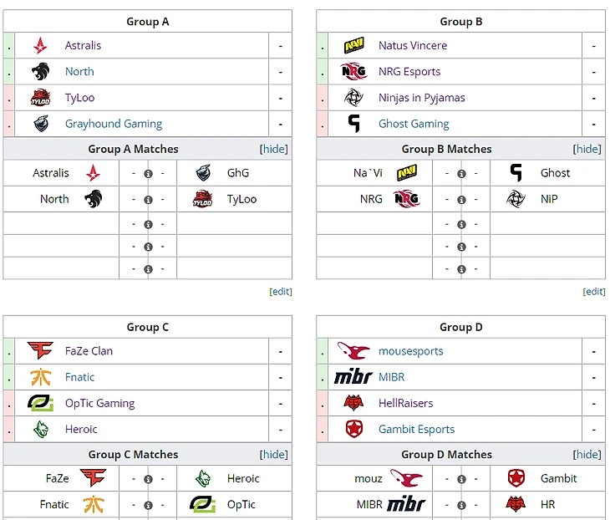Click the Astralis logo in Group A standings
610x520 pixels.
pos(40,46)
